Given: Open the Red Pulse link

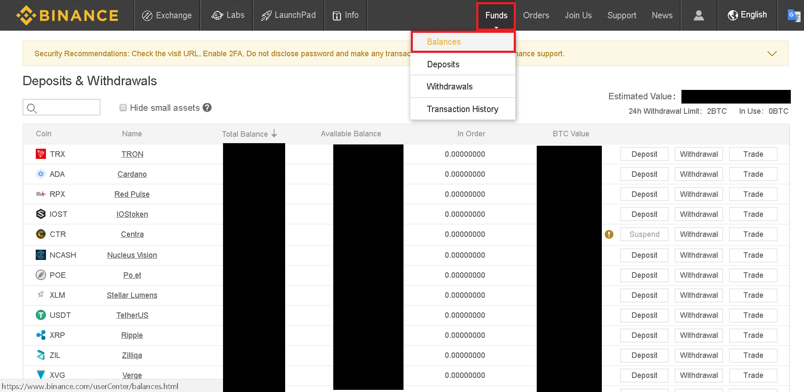Looking at the screenshot, I should pyautogui.click(x=132, y=194).
